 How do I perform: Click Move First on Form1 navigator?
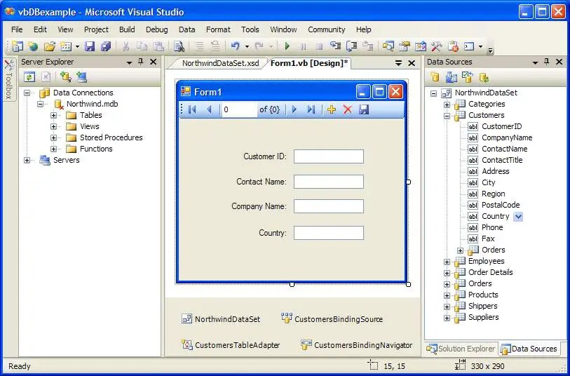click(192, 109)
